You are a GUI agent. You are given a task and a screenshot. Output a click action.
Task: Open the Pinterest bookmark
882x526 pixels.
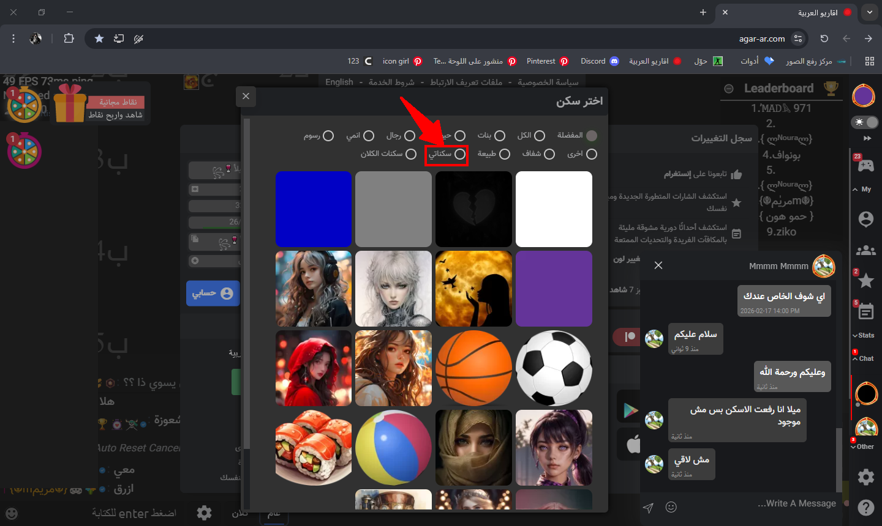coord(548,61)
